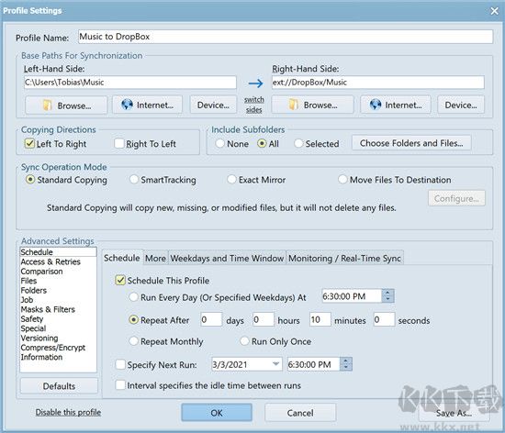Select the Exact Mirror radio button
The height and width of the screenshot is (433, 505).
click(231, 179)
